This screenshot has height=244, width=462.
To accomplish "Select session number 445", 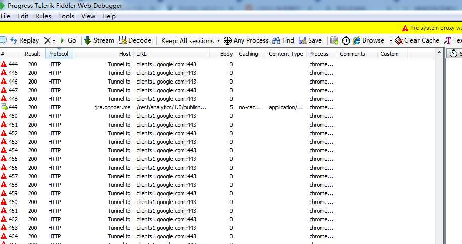I will click(x=13, y=73).
